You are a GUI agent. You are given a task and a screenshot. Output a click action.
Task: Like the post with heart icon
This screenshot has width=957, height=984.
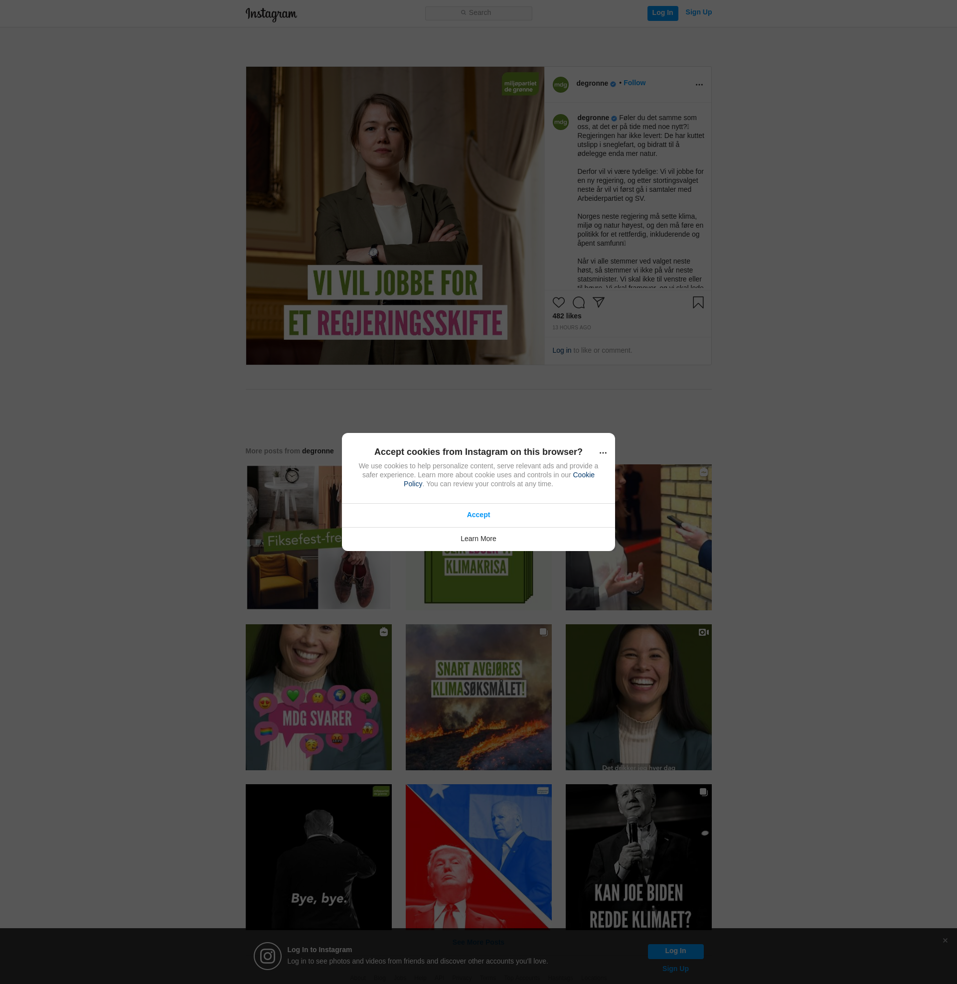(558, 302)
